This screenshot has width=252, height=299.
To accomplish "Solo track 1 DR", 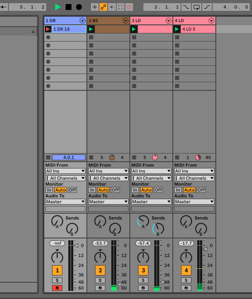I will (57, 280).
